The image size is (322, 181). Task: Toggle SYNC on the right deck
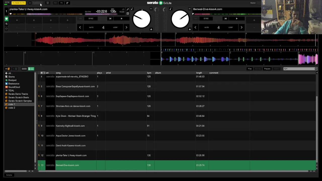(206, 18)
